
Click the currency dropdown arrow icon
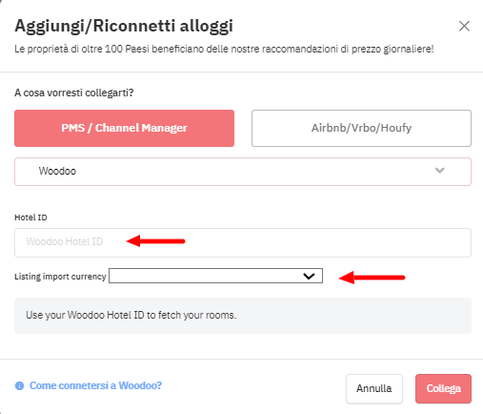(x=309, y=276)
